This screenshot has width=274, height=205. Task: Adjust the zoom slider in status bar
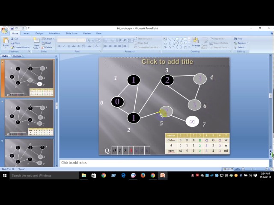(251, 169)
